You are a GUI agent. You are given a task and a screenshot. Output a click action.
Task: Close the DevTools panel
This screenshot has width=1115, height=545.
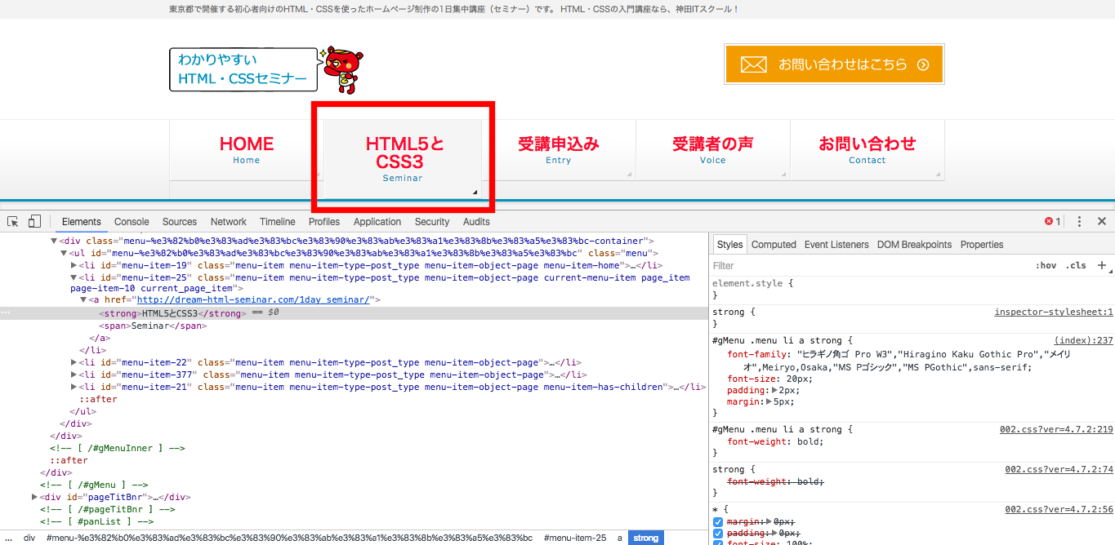click(1101, 222)
